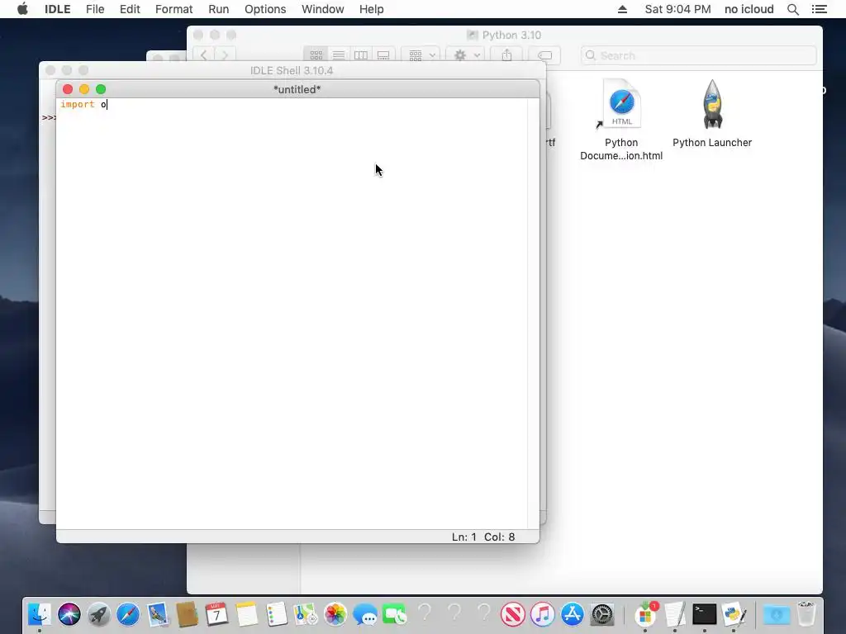
Task: Open the Edit menu
Action: click(130, 9)
